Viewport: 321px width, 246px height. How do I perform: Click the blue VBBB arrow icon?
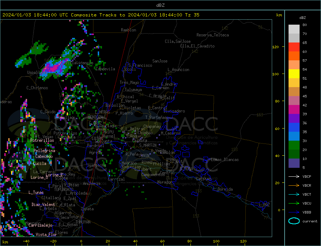point(294,212)
